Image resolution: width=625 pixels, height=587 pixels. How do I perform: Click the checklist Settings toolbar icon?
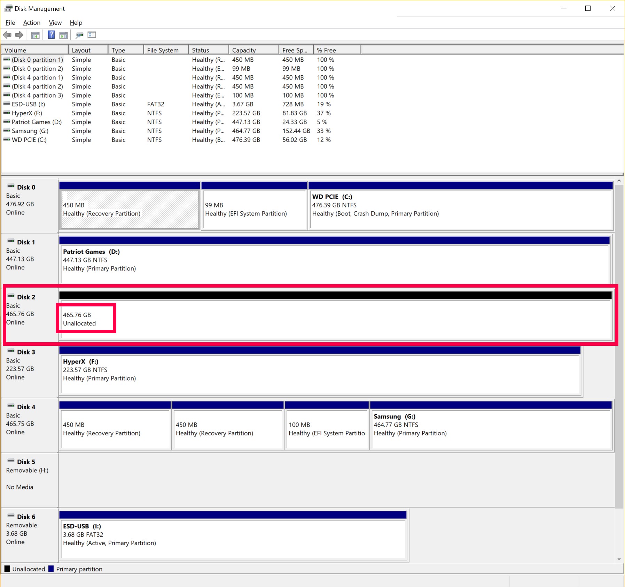point(92,35)
